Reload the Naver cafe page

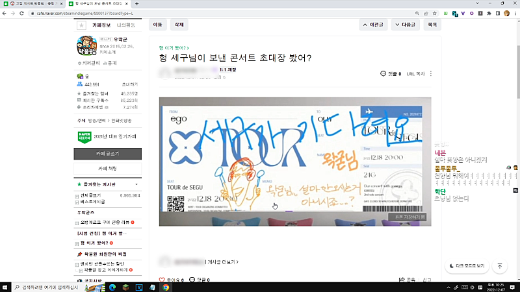pos(22,13)
